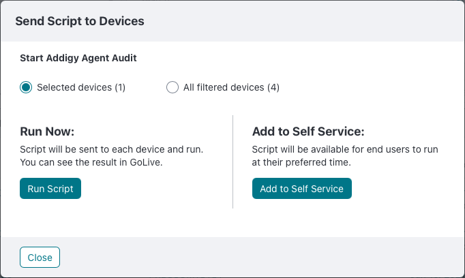Click the gray footer area beside the Close button
465x278 pixels.
click(261, 257)
